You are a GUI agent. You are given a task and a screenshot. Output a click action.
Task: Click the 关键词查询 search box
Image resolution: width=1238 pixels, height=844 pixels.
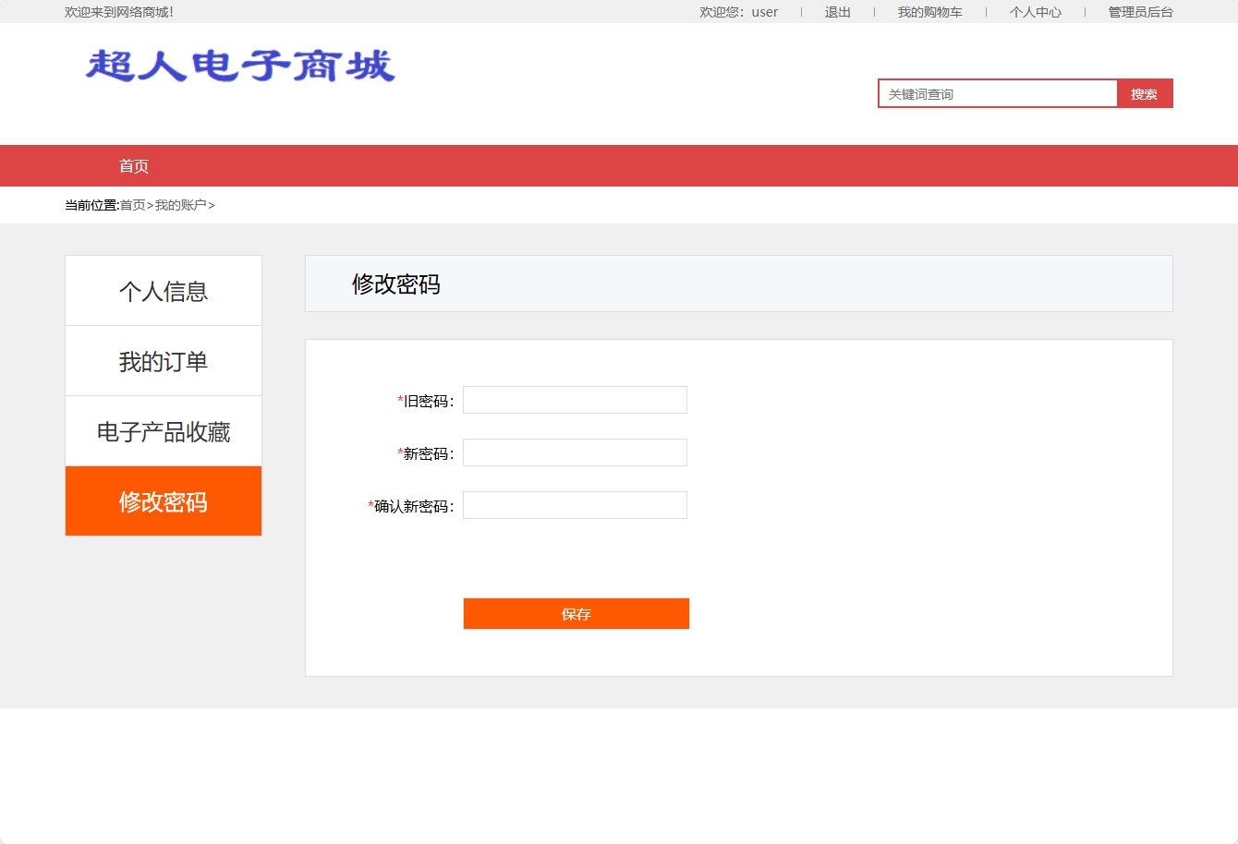tap(998, 92)
